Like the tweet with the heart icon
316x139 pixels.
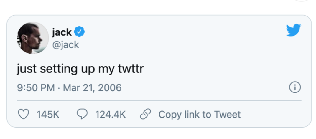click(24, 115)
